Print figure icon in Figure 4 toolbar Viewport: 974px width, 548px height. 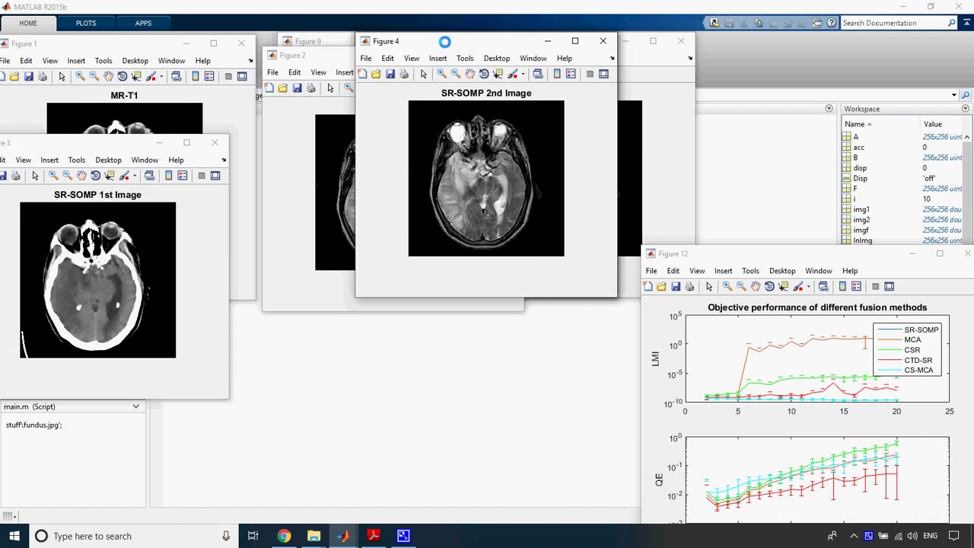(404, 74)
